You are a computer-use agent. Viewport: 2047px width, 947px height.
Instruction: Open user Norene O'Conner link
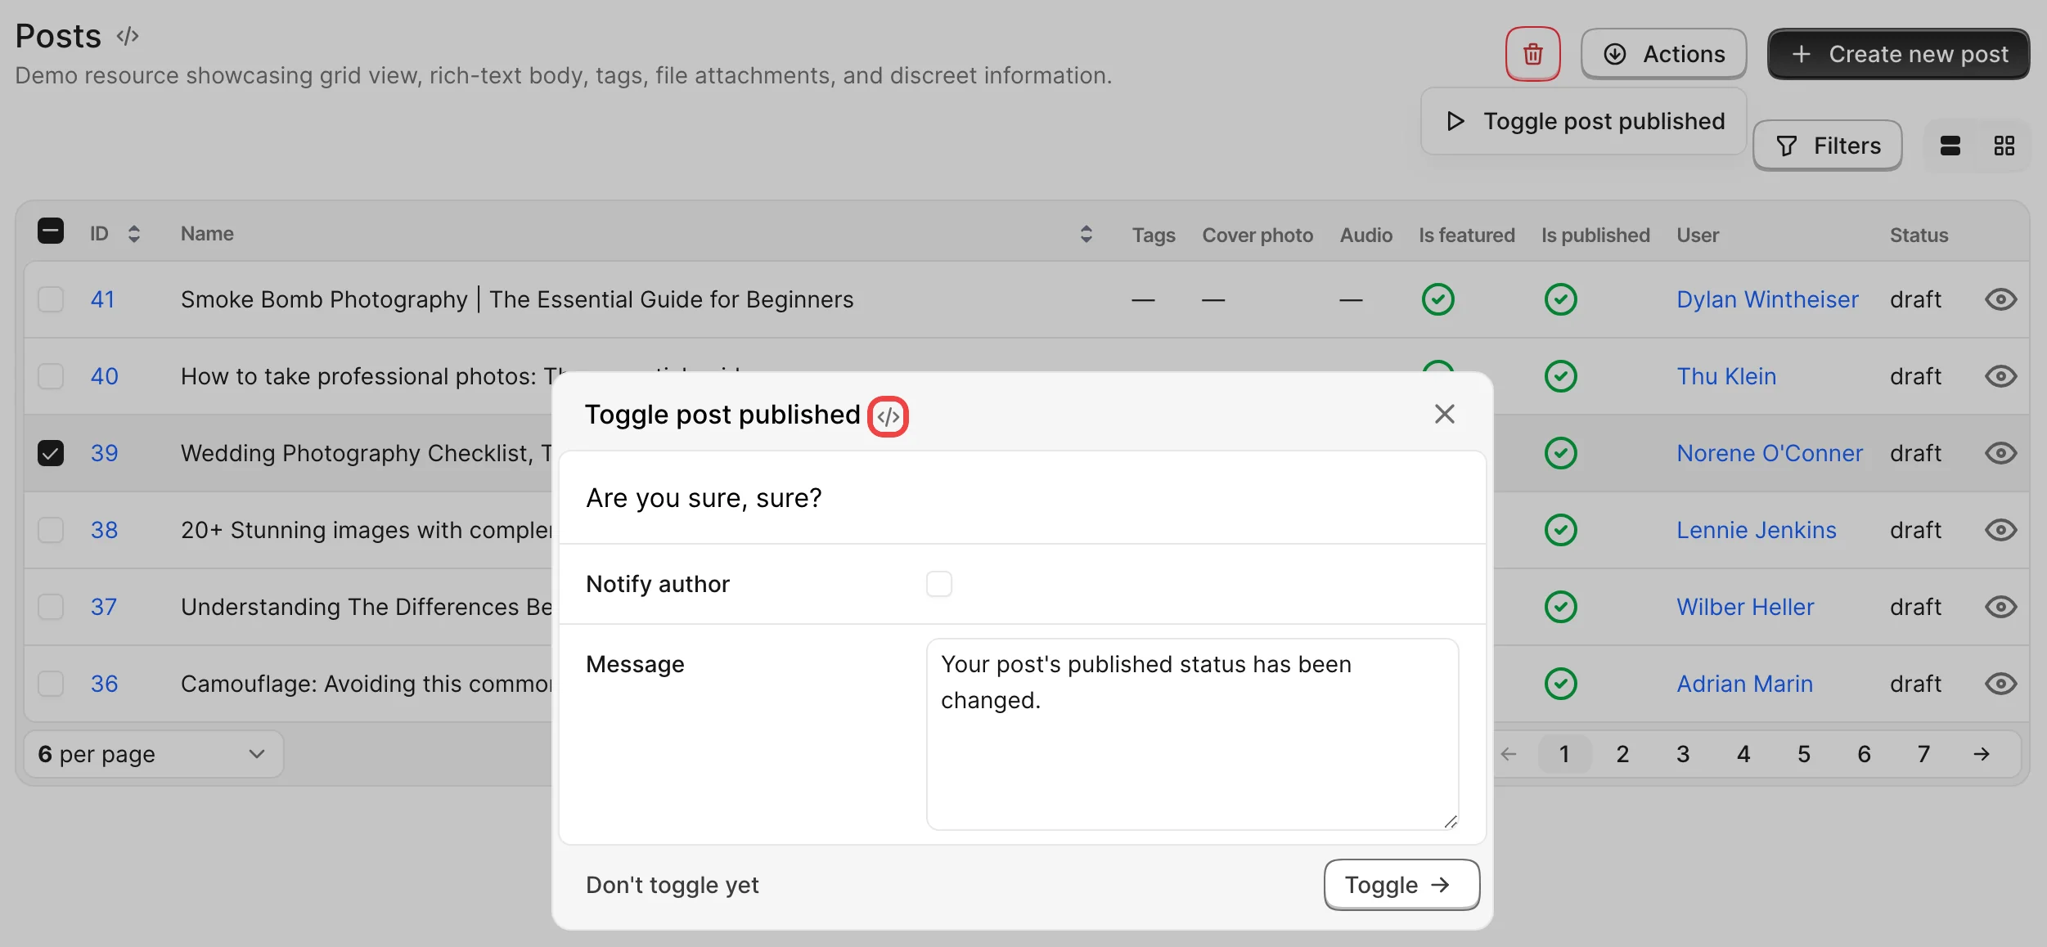click(x=1770, y=453)
